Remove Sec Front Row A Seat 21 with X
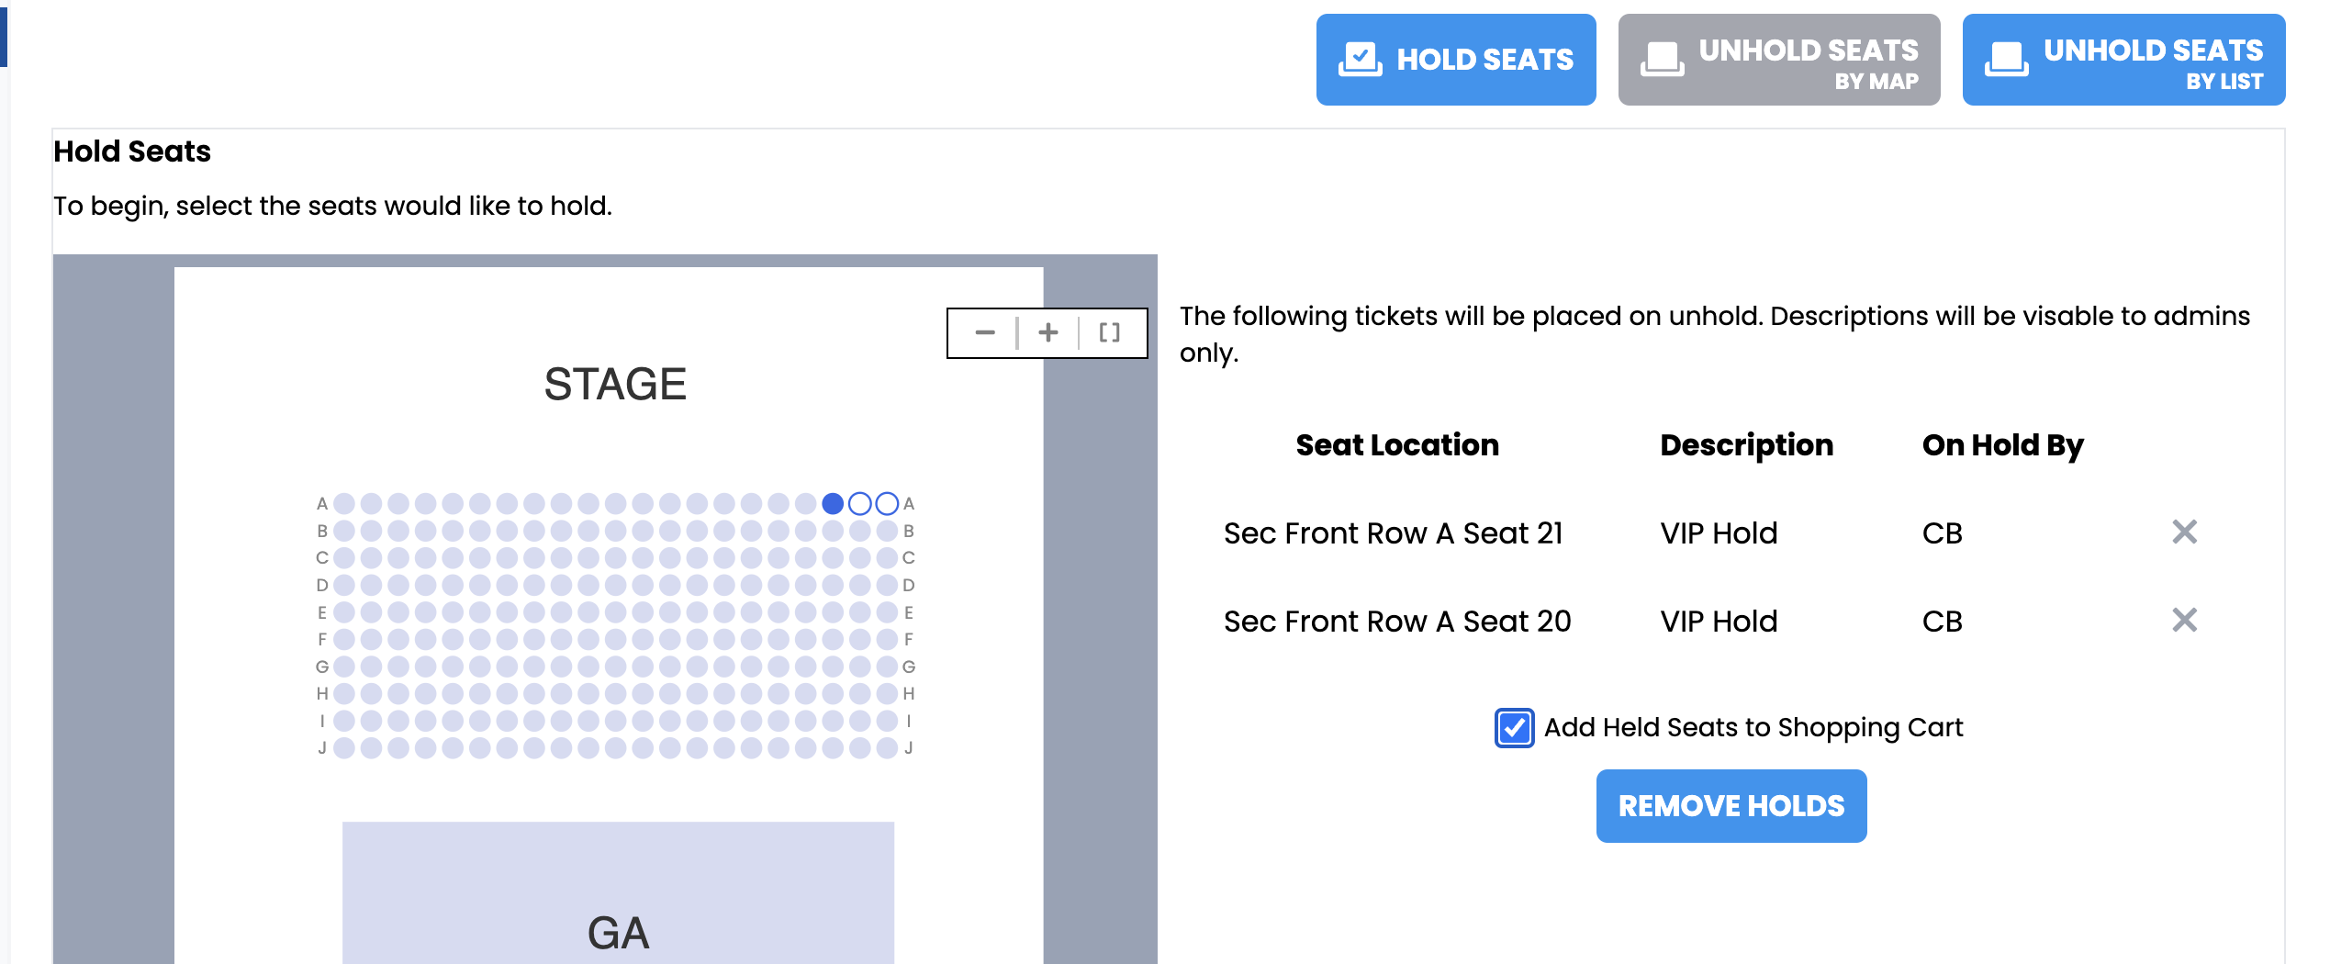This screenshot has width=2330, height=964. [x=2184, y=532]
